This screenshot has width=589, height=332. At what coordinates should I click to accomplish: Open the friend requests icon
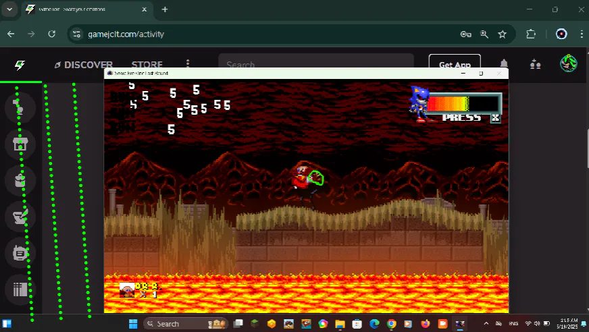pos(535,65)
